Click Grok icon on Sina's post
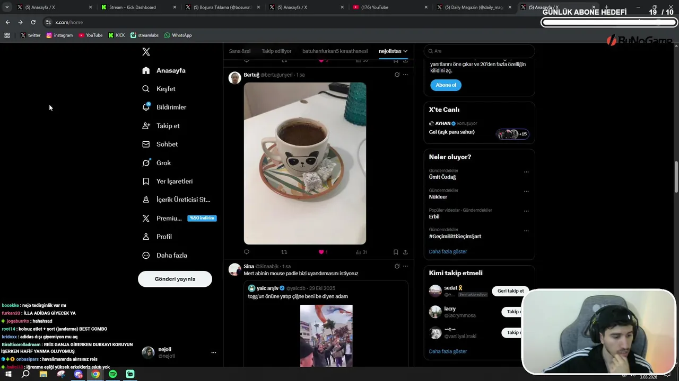 pyautogui.click(x=397, y=266)
